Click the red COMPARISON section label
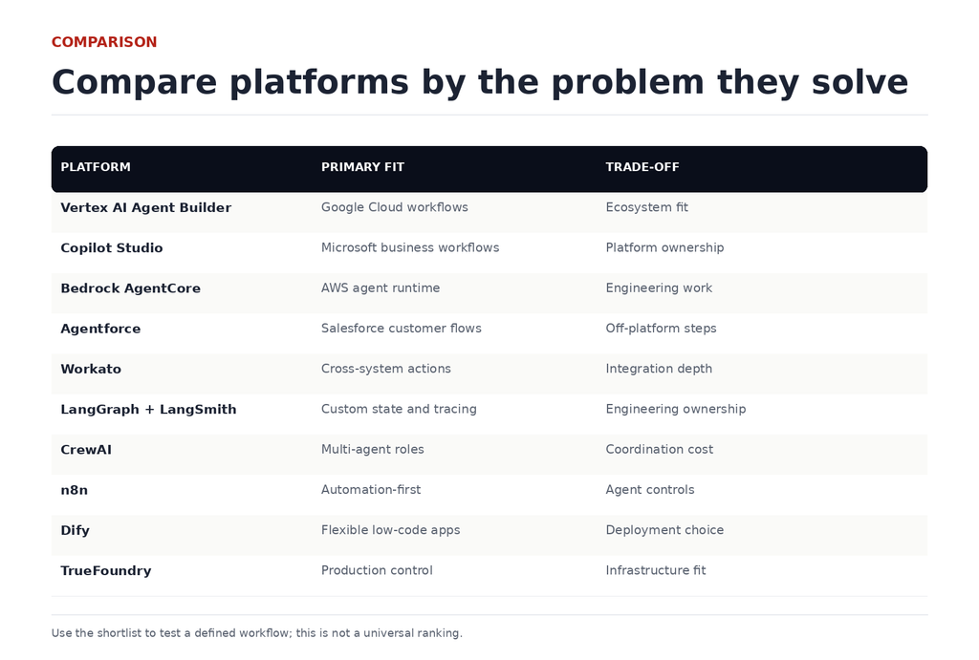This screenshot has height=660, width=979. [104, 42]
